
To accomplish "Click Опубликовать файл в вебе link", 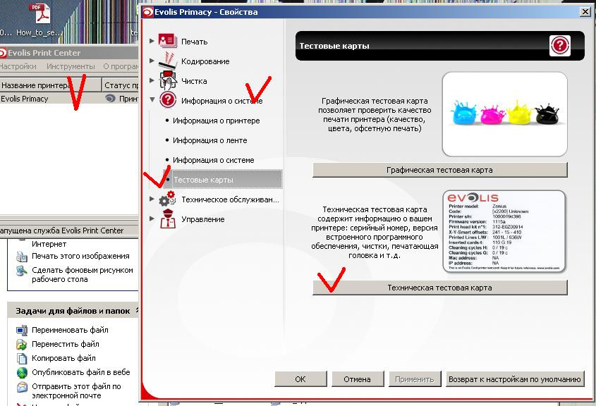I will coord(81,372).
